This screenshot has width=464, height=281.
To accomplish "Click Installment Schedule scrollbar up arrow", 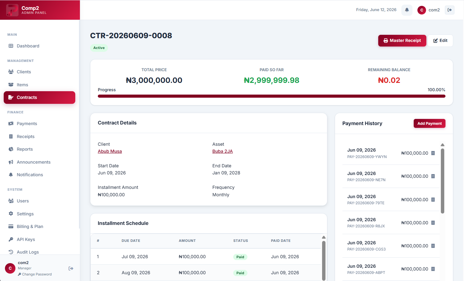I will [x=324, y=237].
